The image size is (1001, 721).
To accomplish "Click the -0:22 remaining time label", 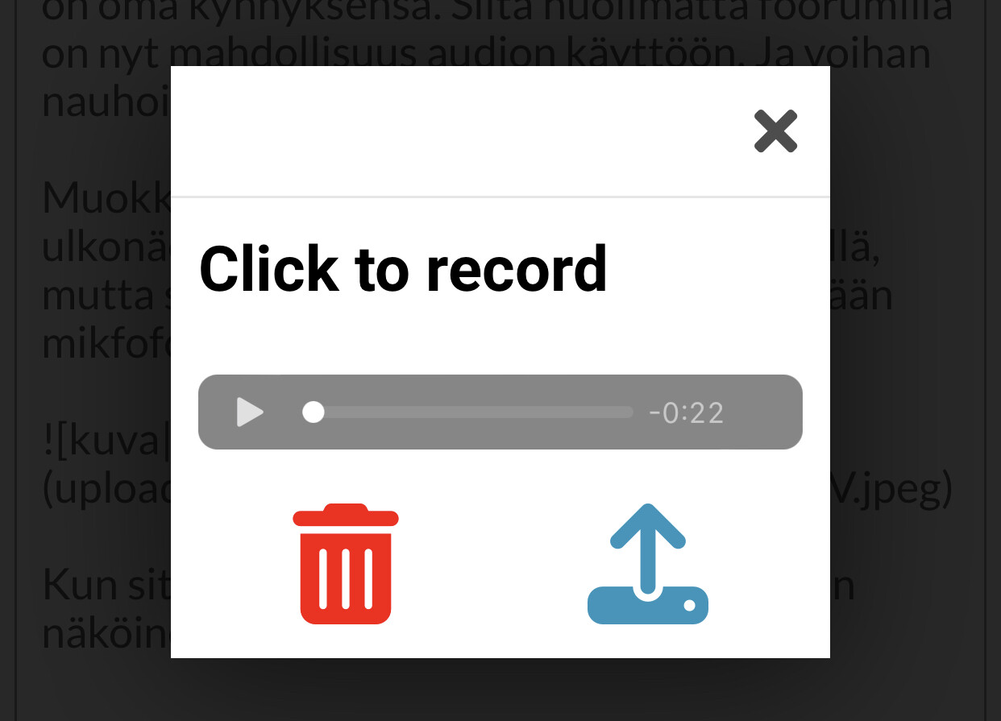I will pyautogui.click(x=687, y=413).
